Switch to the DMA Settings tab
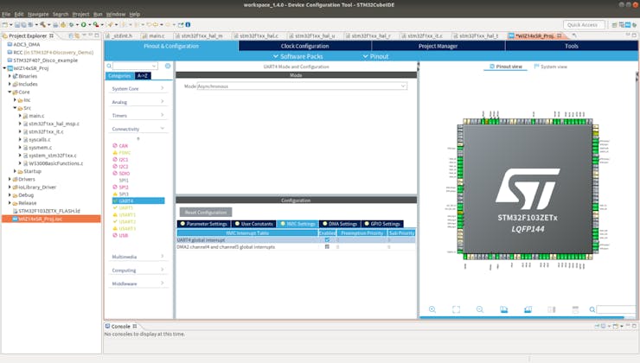Image resolution: width=640 pixels, height=363 pixels. tap(340, 224)
